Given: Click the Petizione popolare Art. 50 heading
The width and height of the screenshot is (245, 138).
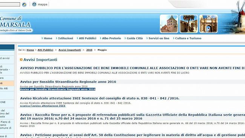Looking at the screenshot, I should [133, 135].
